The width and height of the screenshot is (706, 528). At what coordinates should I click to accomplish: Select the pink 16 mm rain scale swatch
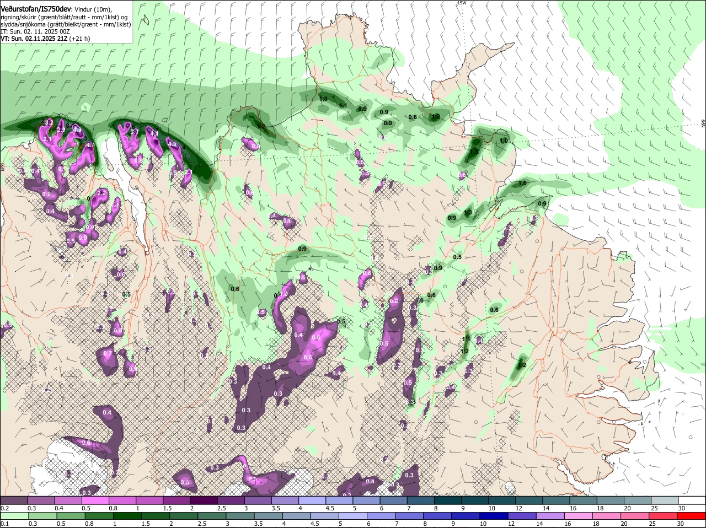[579, 516]
